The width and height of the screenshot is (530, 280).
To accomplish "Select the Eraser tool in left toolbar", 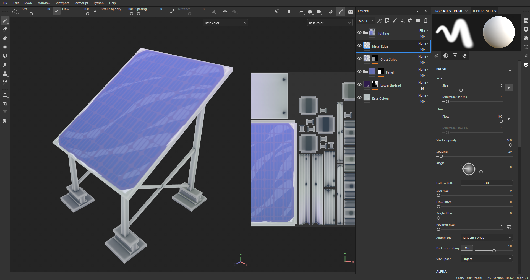I will (5, 30).
